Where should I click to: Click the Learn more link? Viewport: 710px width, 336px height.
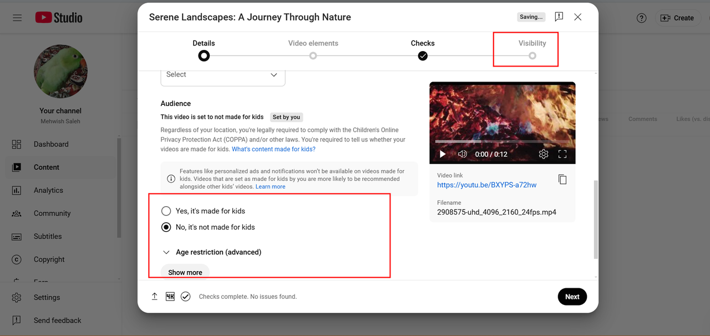click(270, 187)
